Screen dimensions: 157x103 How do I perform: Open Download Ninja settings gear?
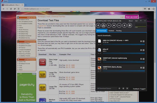(130, 25)
